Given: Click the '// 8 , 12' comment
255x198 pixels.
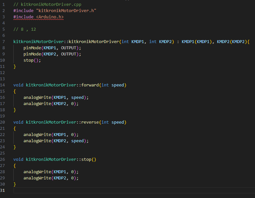Looking at the screenshot, I should [24, 29].
